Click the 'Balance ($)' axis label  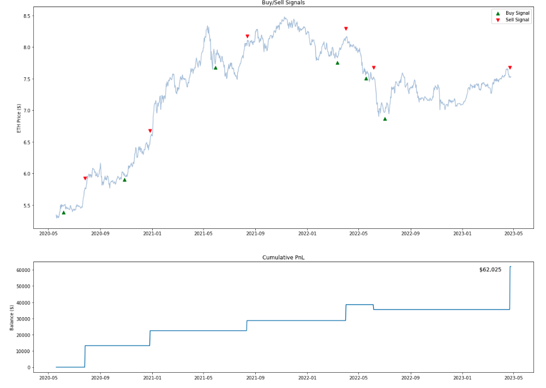(x=12, y=318)
